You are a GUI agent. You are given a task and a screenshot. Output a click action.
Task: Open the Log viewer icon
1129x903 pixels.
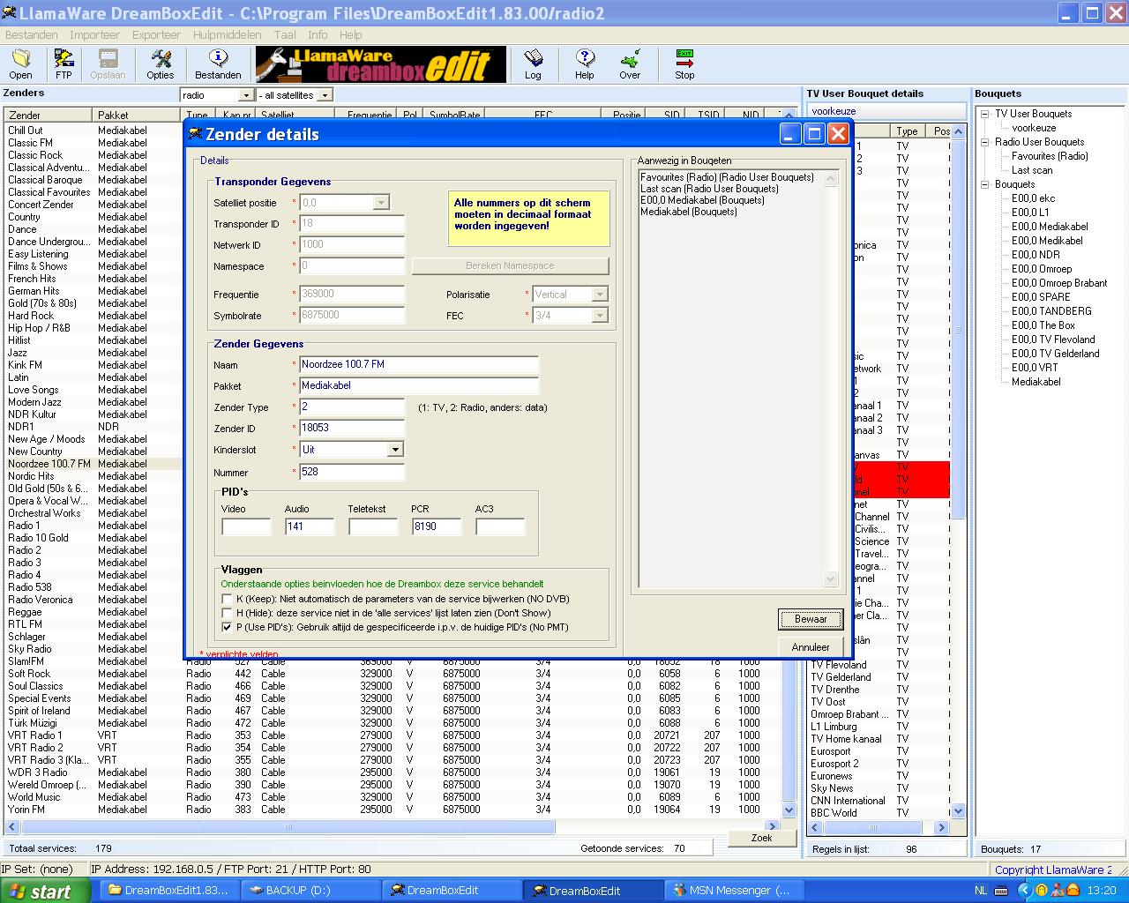coord(533,64)
